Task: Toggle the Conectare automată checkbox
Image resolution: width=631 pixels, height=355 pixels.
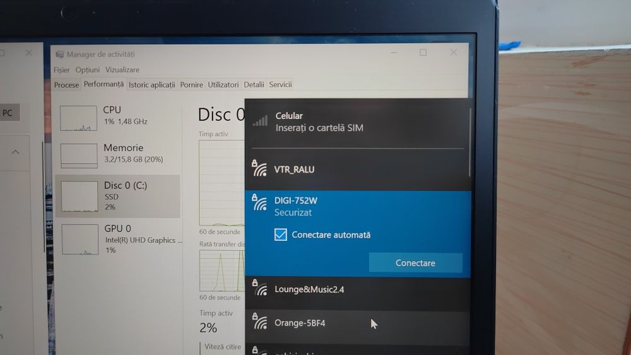Action: pyautogui.click(x=281, y=235)
